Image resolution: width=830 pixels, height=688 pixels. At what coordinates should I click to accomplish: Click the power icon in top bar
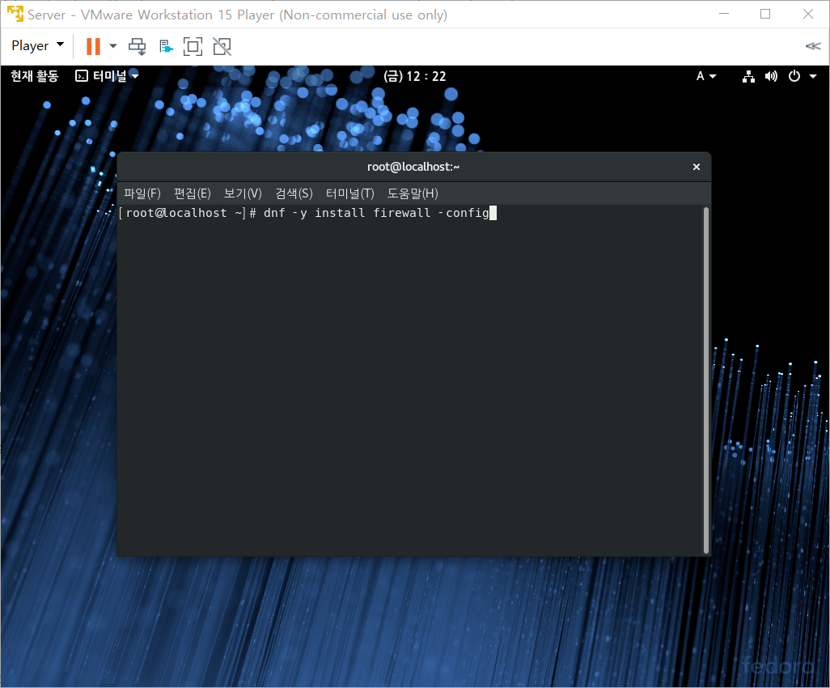pyautogui.click(x=794, y=76)
